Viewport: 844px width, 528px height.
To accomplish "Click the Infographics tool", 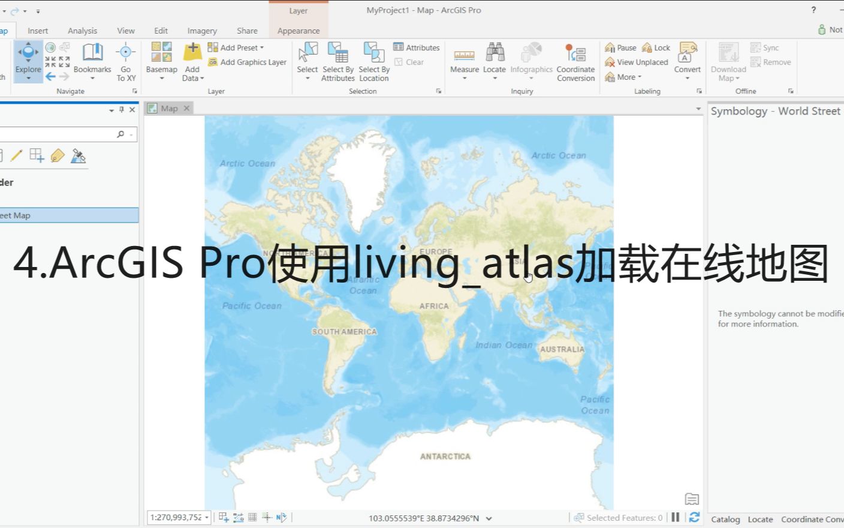I will pyautogui.click(x=531, y=61).
